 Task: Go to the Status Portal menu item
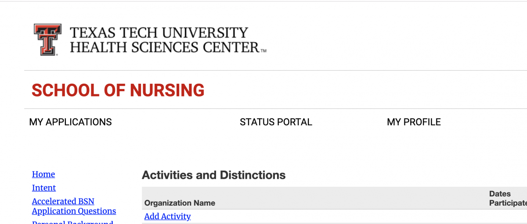tap(276, 122)
